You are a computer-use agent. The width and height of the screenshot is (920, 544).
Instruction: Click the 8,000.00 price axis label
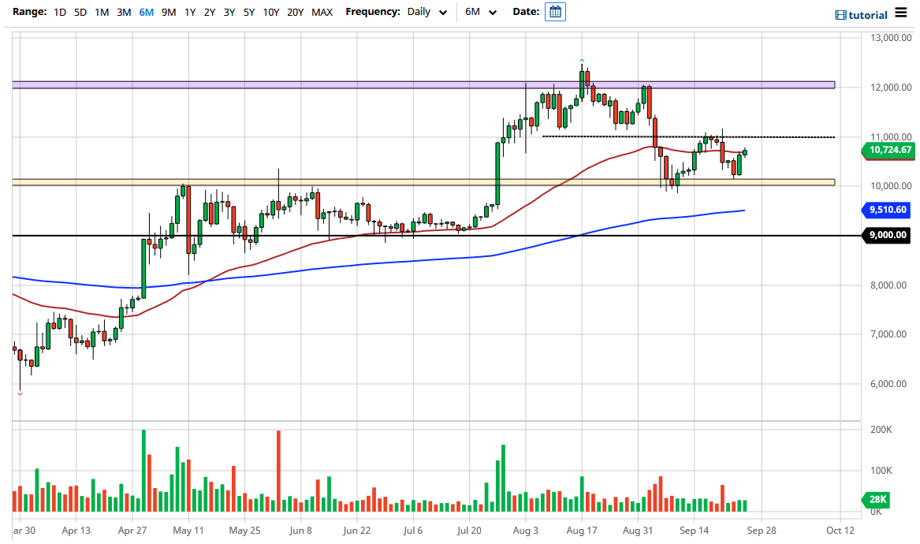click(888, 285)
